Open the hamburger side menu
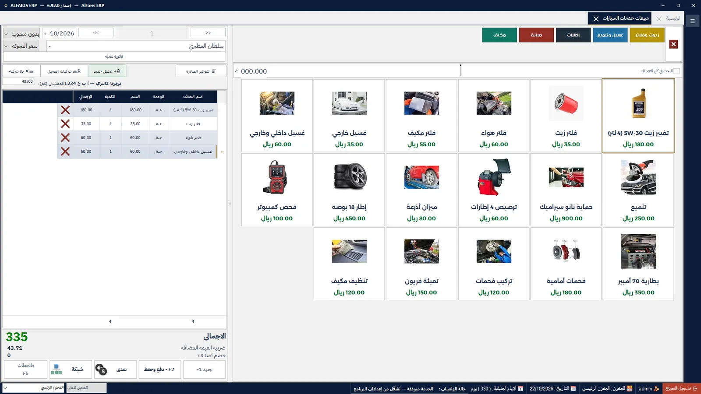 click(693, 21)
